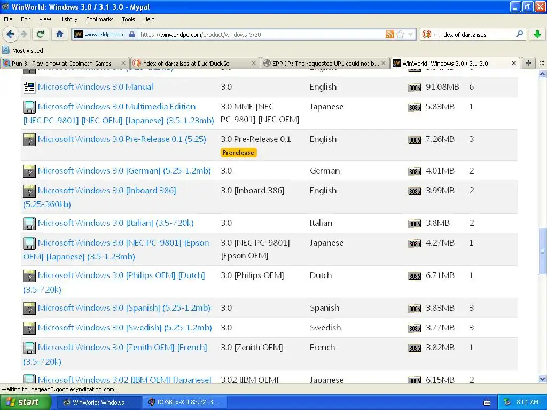This screenshot has height=410, width=547.
Task: Click disk icon beside German row
Action: tap(29, 171)
